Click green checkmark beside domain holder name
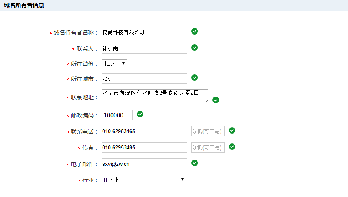 coord(195,31)
